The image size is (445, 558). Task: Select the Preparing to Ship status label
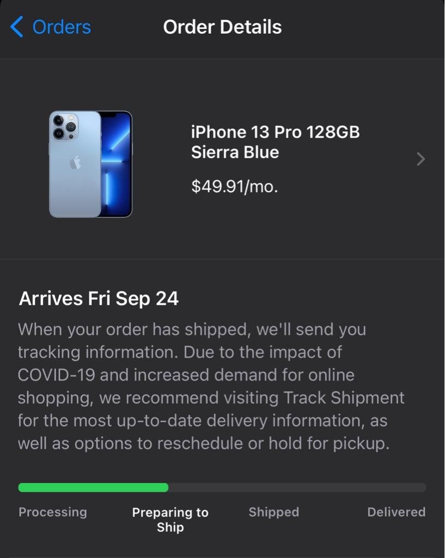point(170,519)
